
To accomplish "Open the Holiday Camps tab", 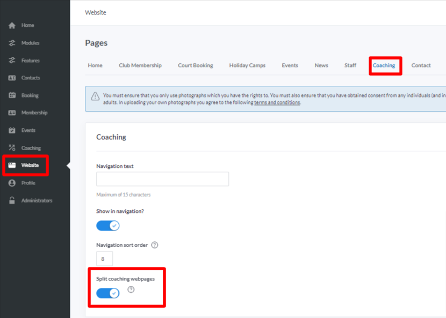I will click(x=247, y=65).
